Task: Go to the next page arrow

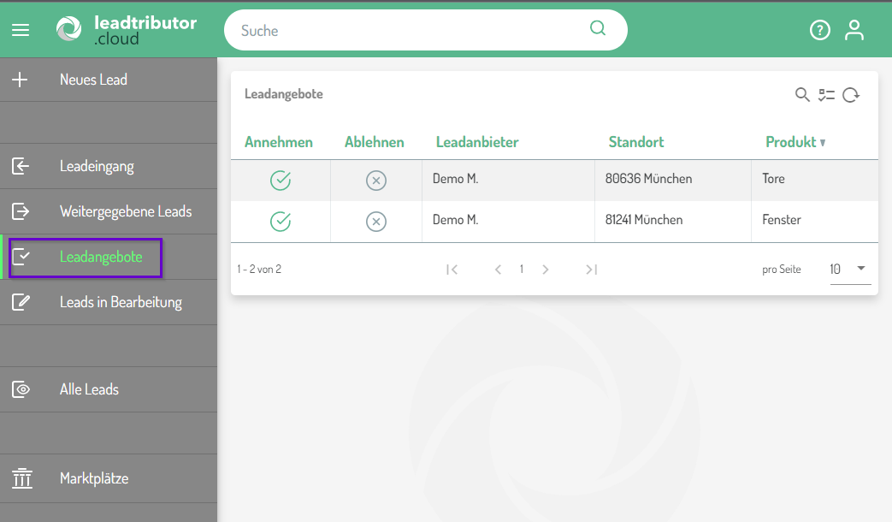Action: click(546, 270)
